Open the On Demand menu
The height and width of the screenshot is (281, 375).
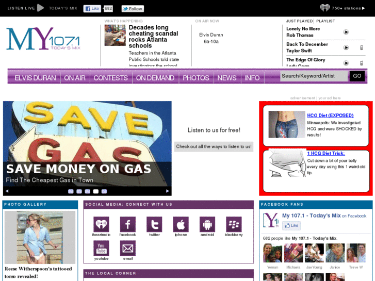(155, 78)
